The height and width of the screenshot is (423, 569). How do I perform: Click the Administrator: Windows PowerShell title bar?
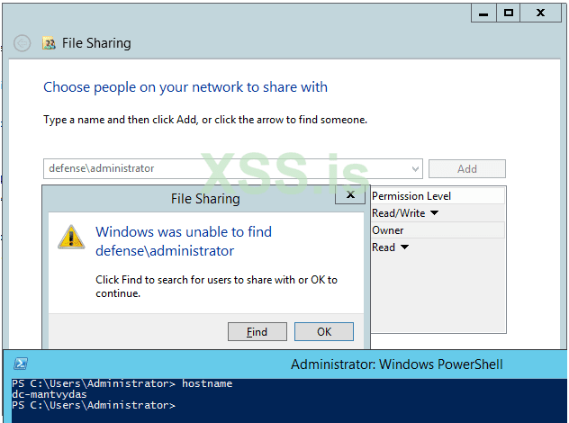[x=285, y=364]
